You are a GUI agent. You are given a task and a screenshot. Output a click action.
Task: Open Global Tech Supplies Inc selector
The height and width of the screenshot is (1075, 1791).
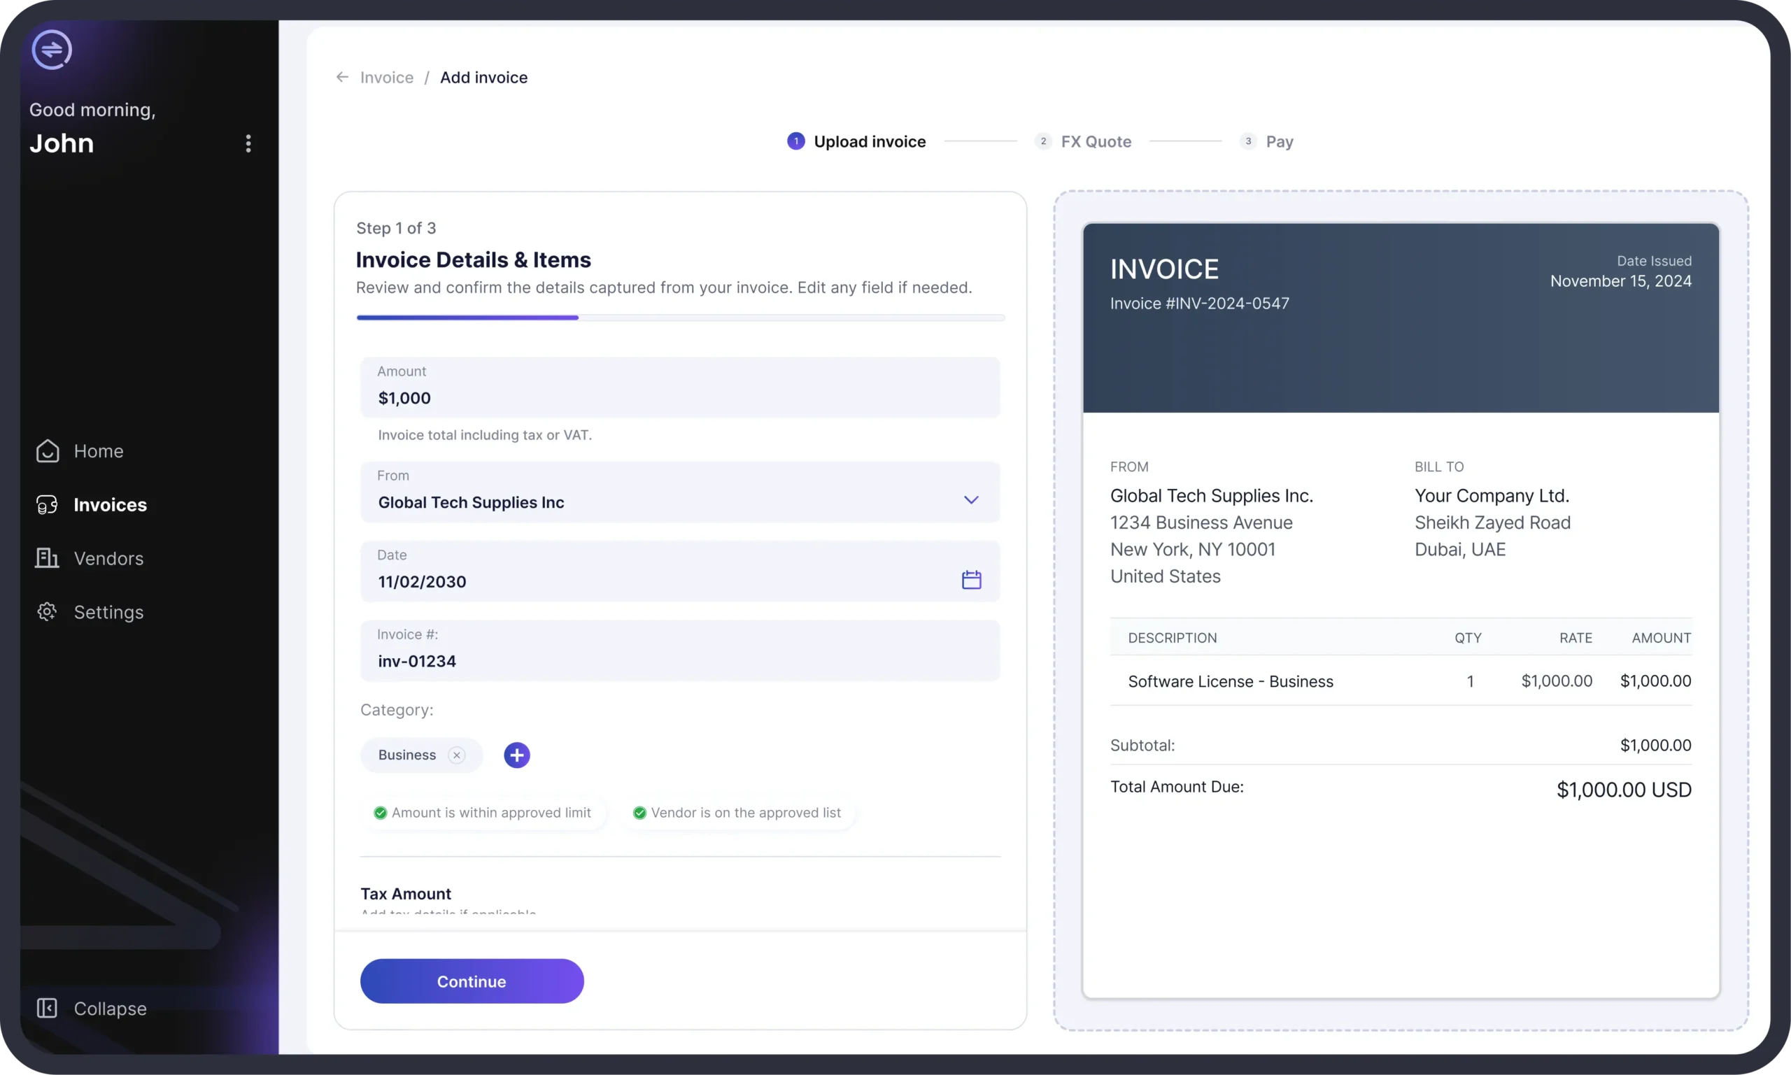pyautogui.click(x=471, y=502)
